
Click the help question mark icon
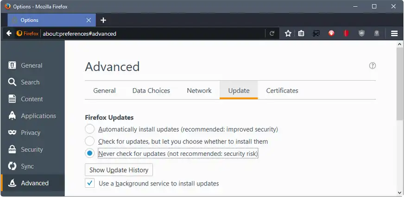372,66
